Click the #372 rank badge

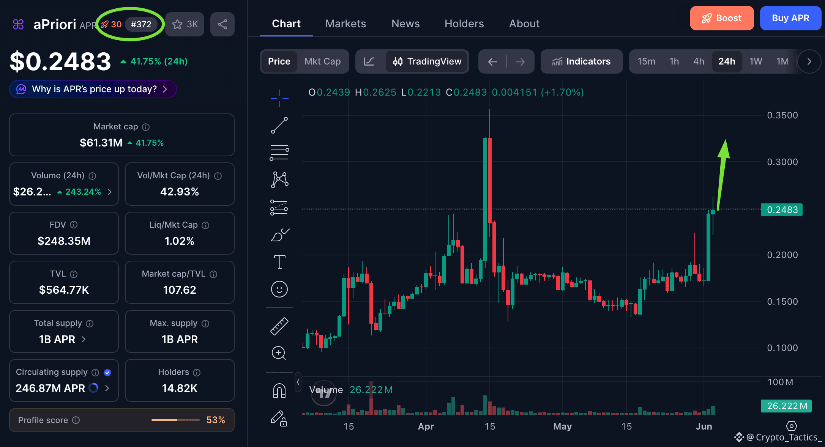[141, 24]
